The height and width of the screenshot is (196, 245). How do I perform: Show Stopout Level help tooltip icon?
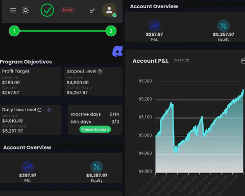pyautogui.click(x=100, y=71)
